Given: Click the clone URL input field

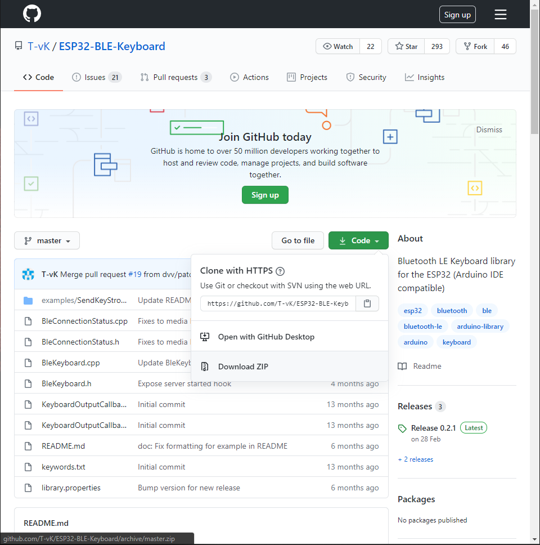Looking at the screenshot, I should (278, 303).
